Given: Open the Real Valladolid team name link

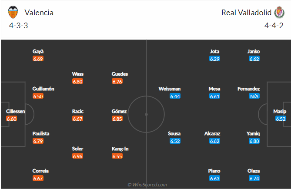Looking at the screenshot, I should (246, 13).
